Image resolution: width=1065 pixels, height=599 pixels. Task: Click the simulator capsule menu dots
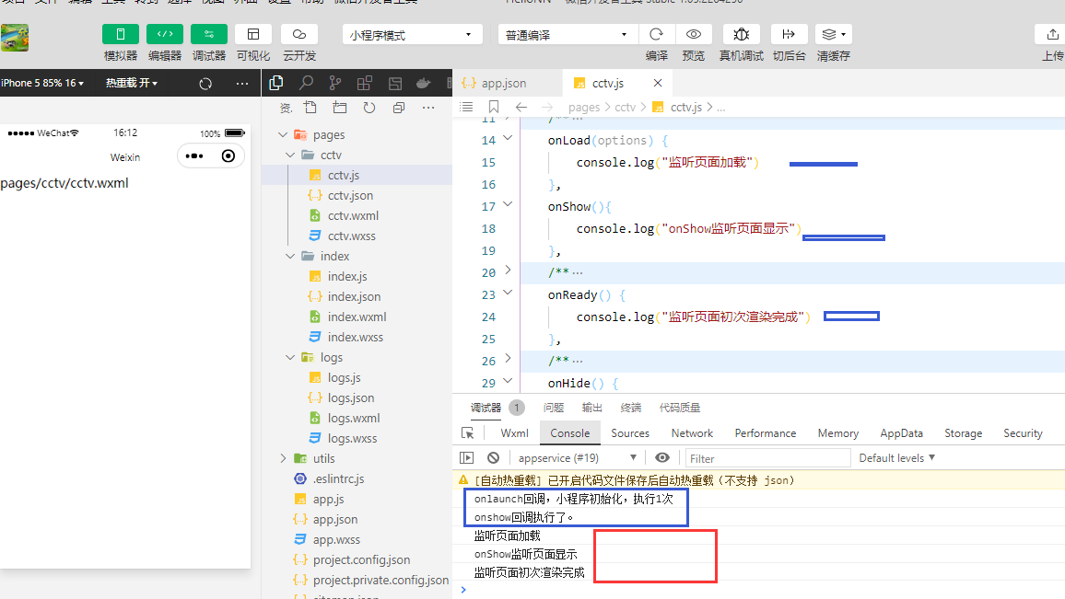click(194, 156)
